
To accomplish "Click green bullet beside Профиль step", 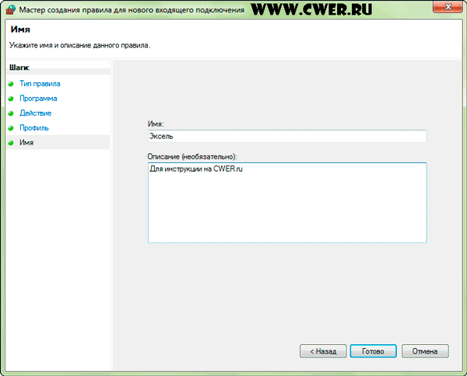I will [x=11, y=128].
